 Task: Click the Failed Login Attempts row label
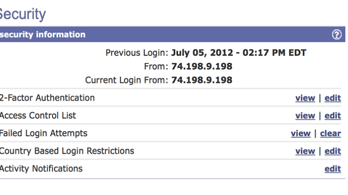click(x=44, y=134)
